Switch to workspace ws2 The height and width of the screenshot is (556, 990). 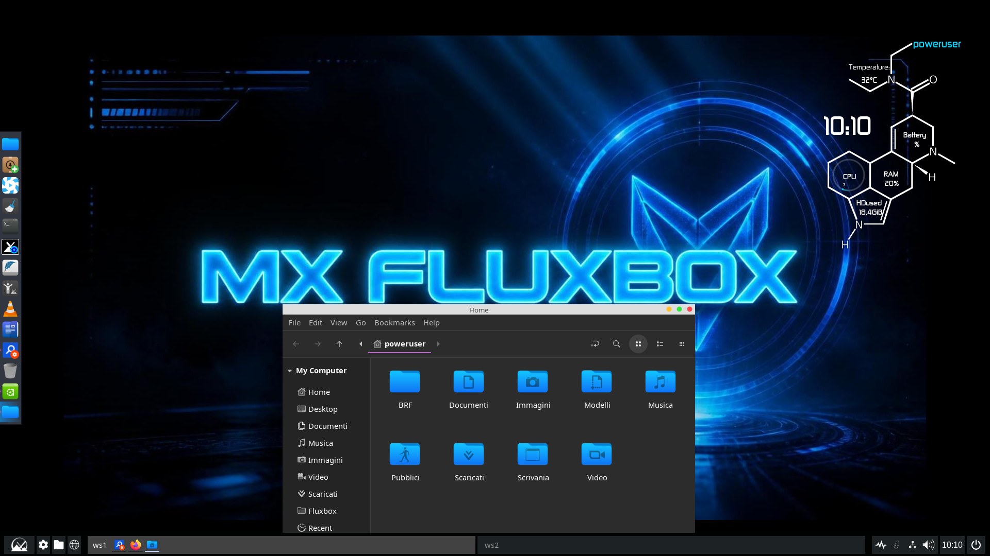click(491, 545)
